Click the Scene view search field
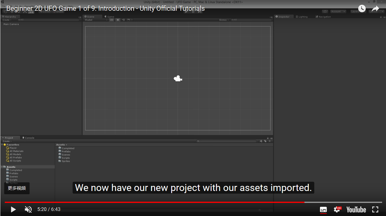The width and height of the screenshot is (386, 216). 251,20
